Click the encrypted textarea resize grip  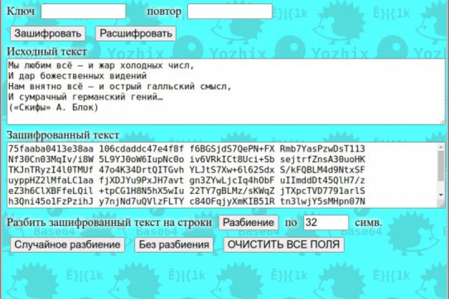[442, 204]
